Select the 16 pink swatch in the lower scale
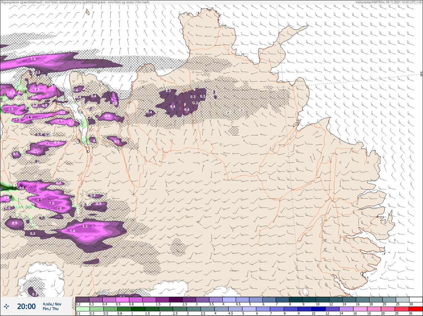This screenshot has width=423, height=316. point(360,309)
